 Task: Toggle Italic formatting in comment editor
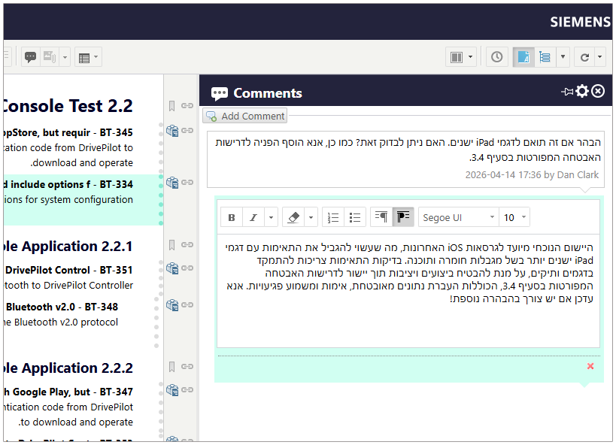click(253, 217)
